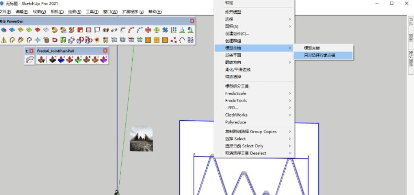Click the red cross icon in JHS PowerBar
This screenshot has height=195, width=414.
[149, 30]
